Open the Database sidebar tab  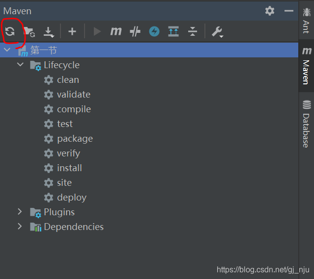coord(307,124)
